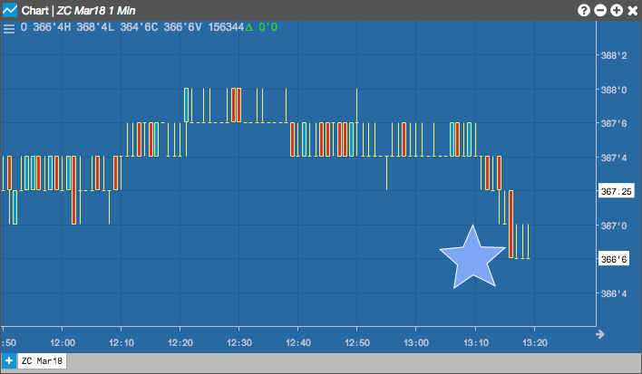Image resolution: width=642 pixels, height=374 pixels.
Task: Click the 12:30 time axis label
Action: click(x=239, y=342)
